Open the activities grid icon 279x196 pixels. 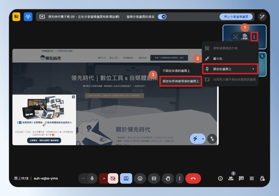(x=251, y=178)
